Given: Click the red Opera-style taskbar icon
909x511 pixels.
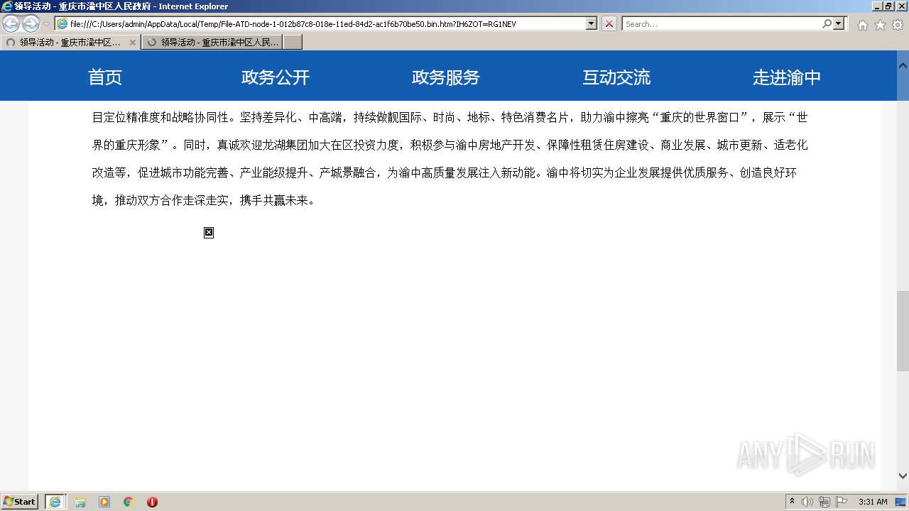Looking at the screenshot, I should pyautogui.click(x=152, y=502).
